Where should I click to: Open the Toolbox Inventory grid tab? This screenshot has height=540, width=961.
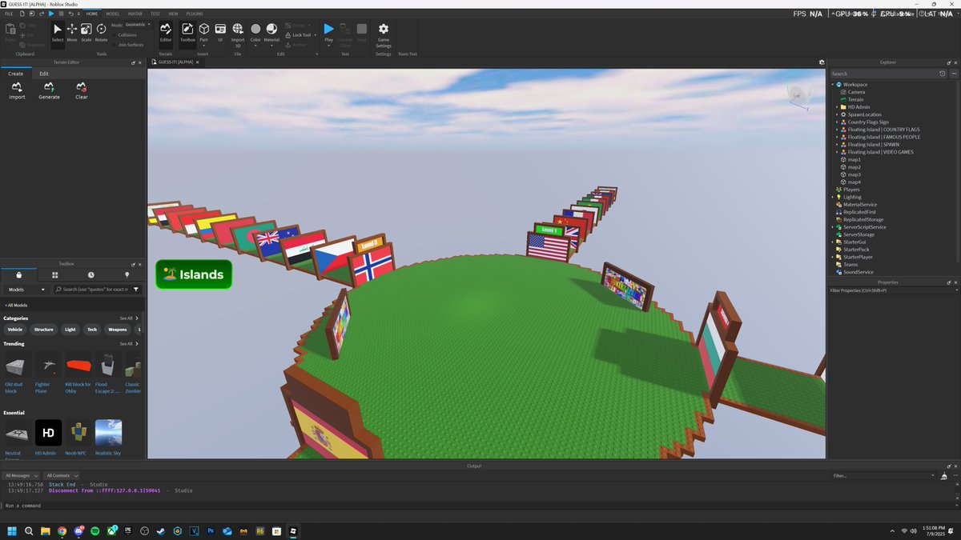(55, 274)
